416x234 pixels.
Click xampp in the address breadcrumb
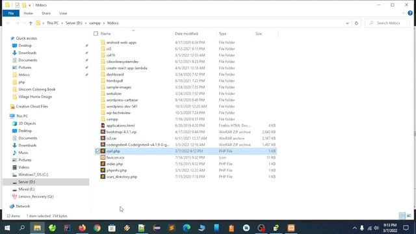95,23
